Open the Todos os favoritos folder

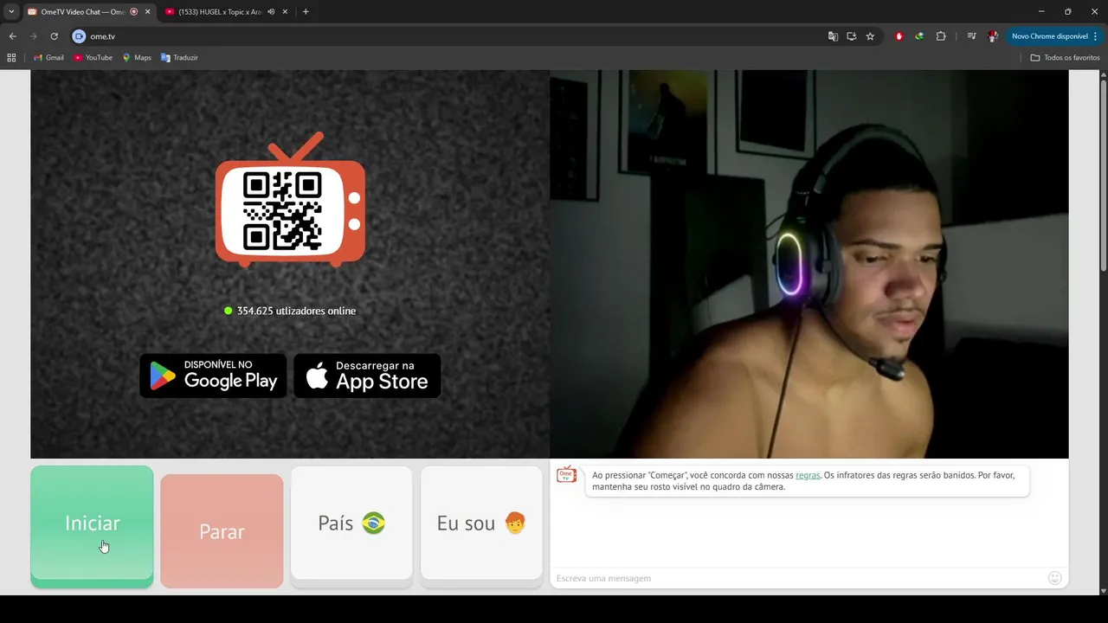(x=1065, y=58)
